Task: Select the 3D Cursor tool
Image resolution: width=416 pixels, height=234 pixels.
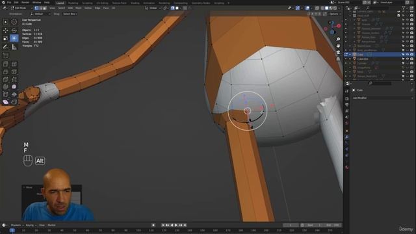Action: tap(14, 22)
